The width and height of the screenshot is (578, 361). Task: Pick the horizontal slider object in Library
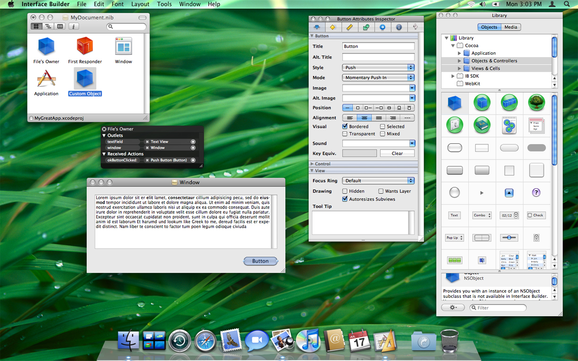point(509,238)
